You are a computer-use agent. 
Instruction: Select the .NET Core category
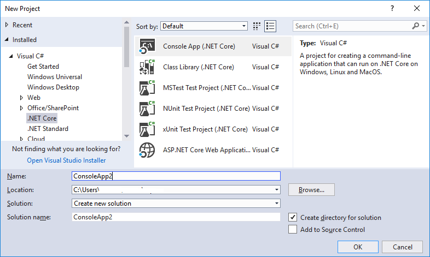[42, 118]
